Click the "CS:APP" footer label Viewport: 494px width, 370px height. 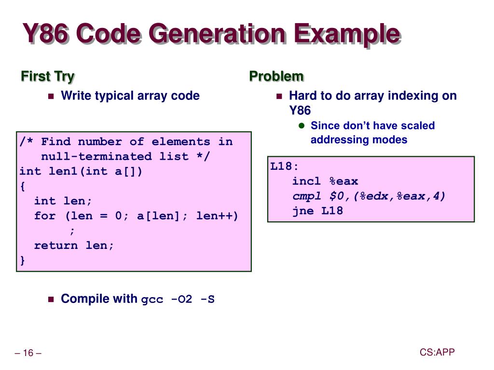click(x=437, y=352)
